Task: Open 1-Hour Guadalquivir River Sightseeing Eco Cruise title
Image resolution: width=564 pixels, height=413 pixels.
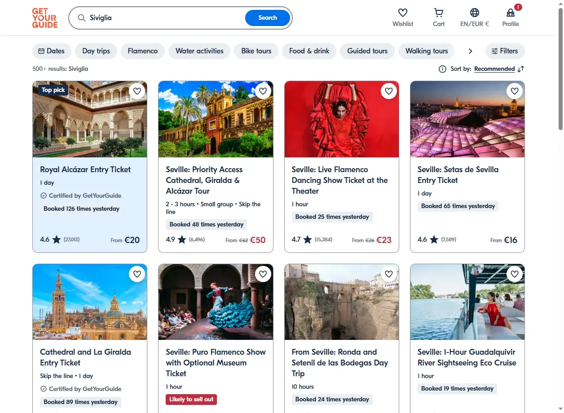Action: [x=467, y=357]
